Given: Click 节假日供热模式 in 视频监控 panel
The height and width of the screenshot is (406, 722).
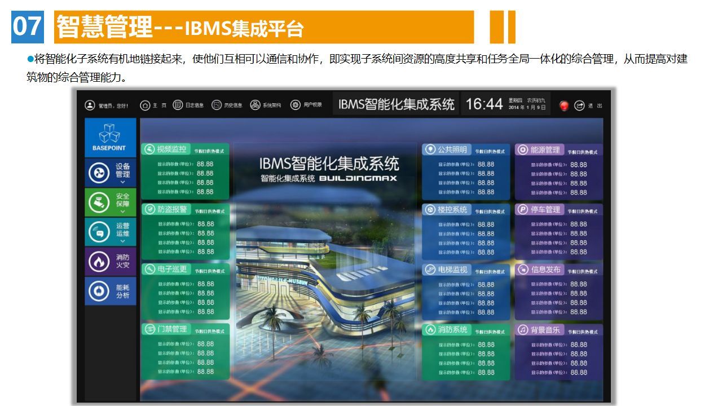Looking at the screenshot, I should (209, 151).
